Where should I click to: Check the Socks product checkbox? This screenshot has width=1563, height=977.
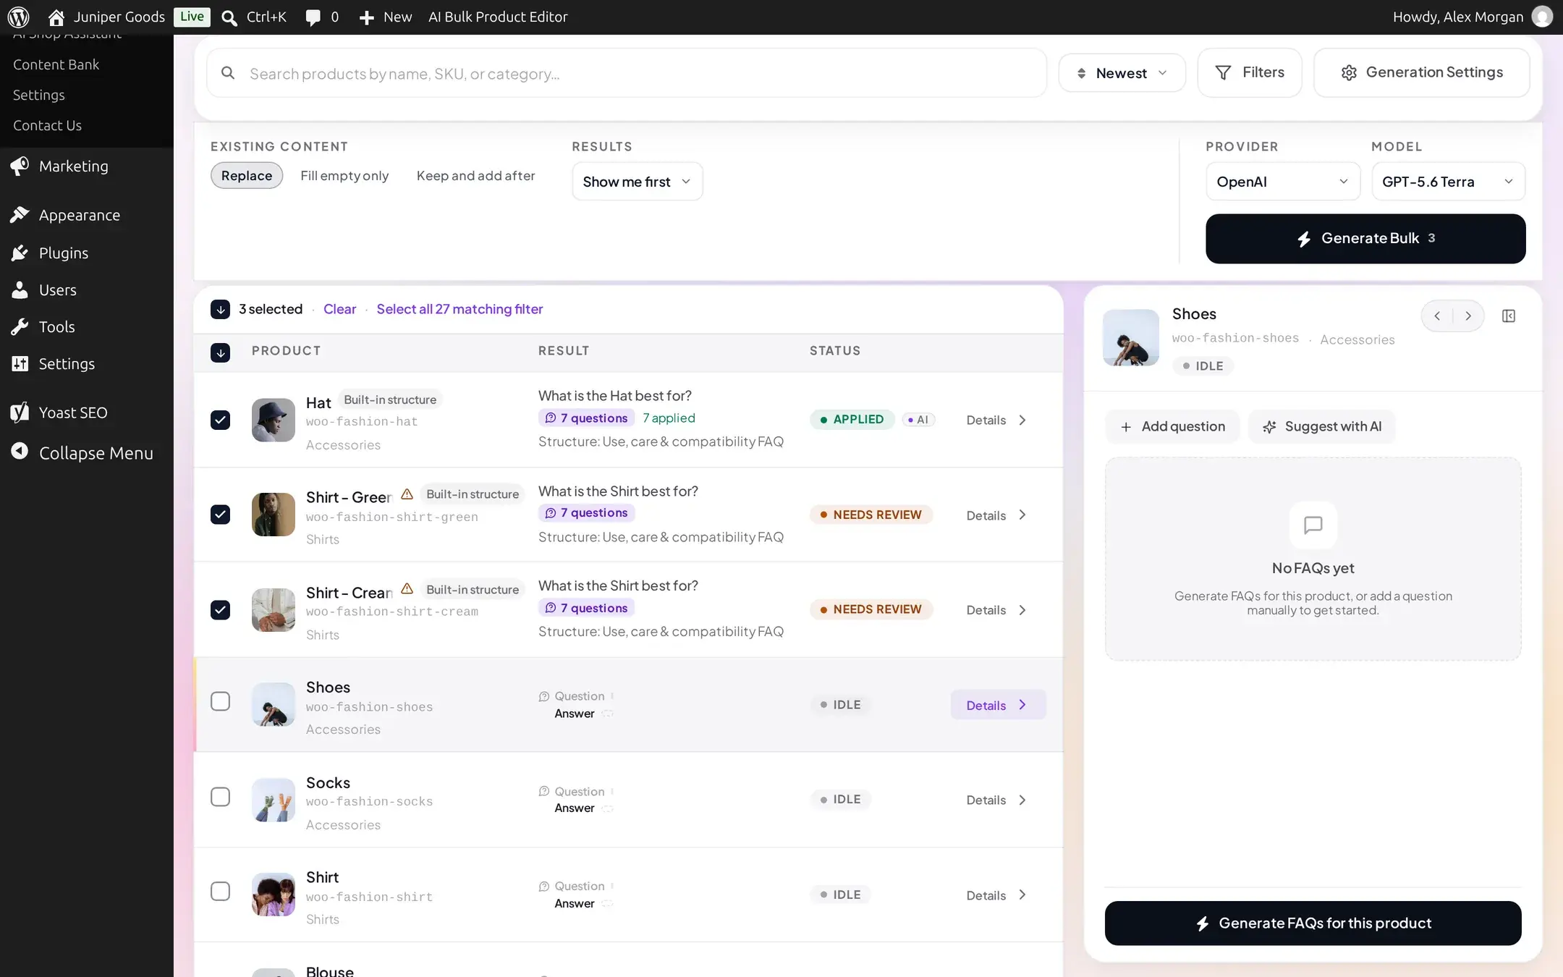click(220, 797)
